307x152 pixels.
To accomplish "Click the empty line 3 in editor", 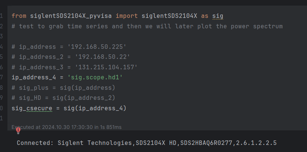I will 156,37.
